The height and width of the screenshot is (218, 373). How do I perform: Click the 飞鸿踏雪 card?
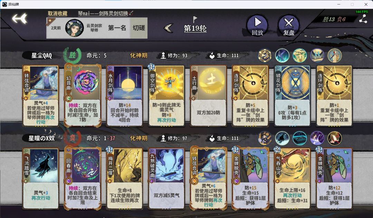click(x=41, y=179)
